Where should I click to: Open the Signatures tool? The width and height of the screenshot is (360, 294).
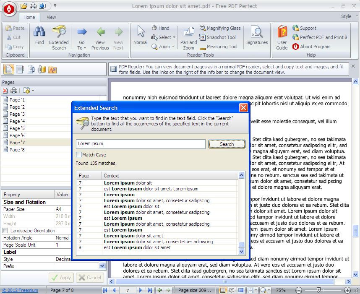pyautogui.click(x=257, y=35)
